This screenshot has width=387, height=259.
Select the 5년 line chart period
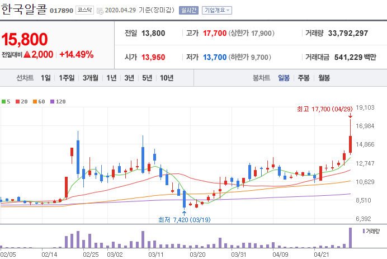pos(147,78)
